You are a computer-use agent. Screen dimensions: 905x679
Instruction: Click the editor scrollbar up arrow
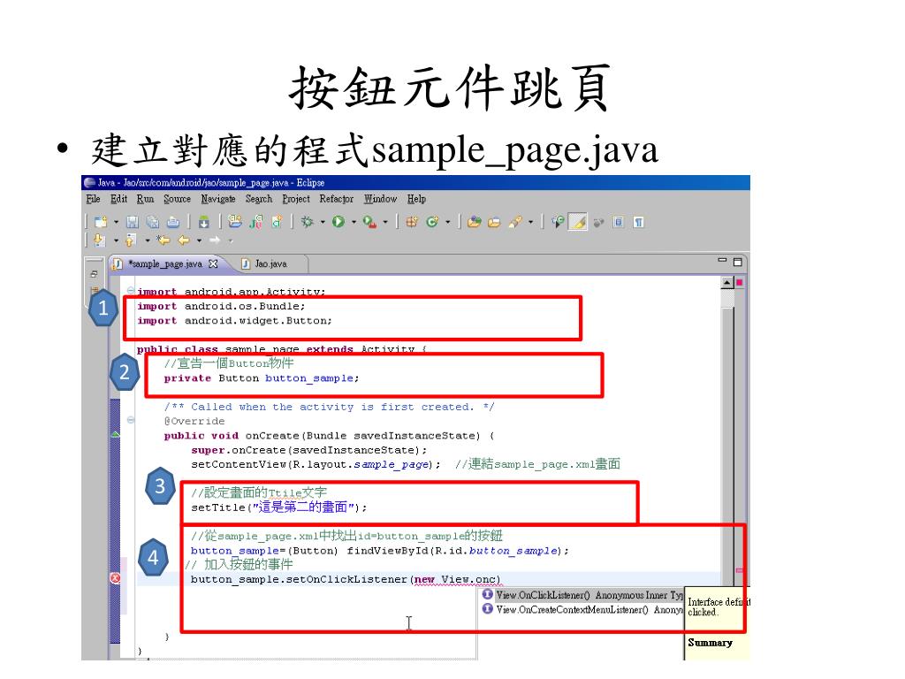tap(727, 282)
